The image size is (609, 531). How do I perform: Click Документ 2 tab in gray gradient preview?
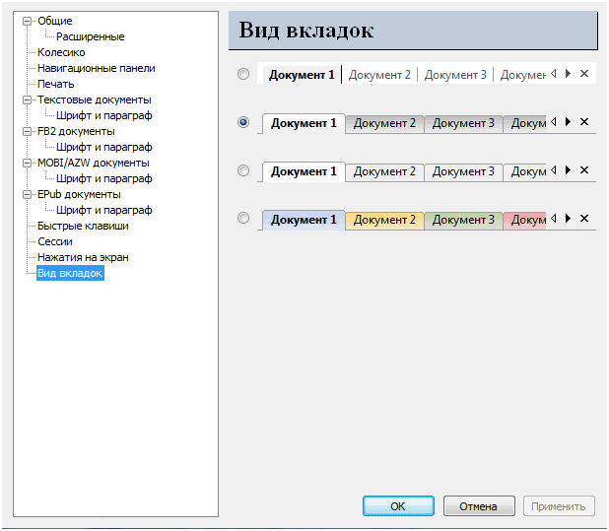384,123
